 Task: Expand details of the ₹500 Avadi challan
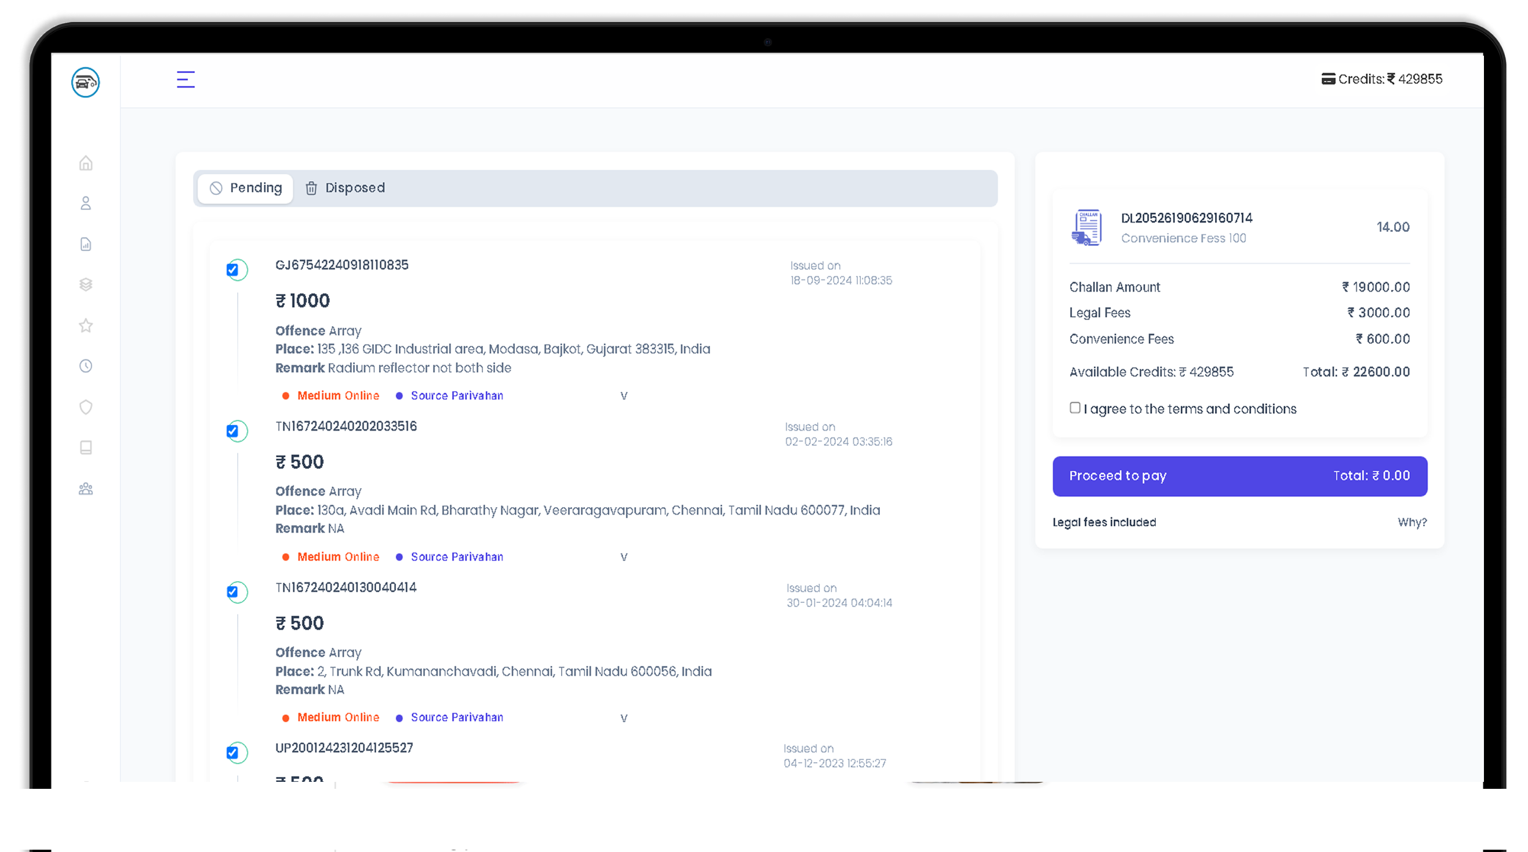(x=623, y=558)
